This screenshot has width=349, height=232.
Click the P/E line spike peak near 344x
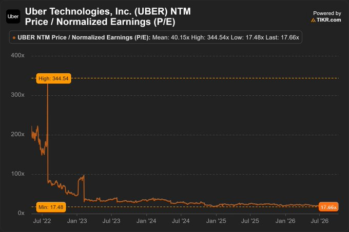[47, 85]
